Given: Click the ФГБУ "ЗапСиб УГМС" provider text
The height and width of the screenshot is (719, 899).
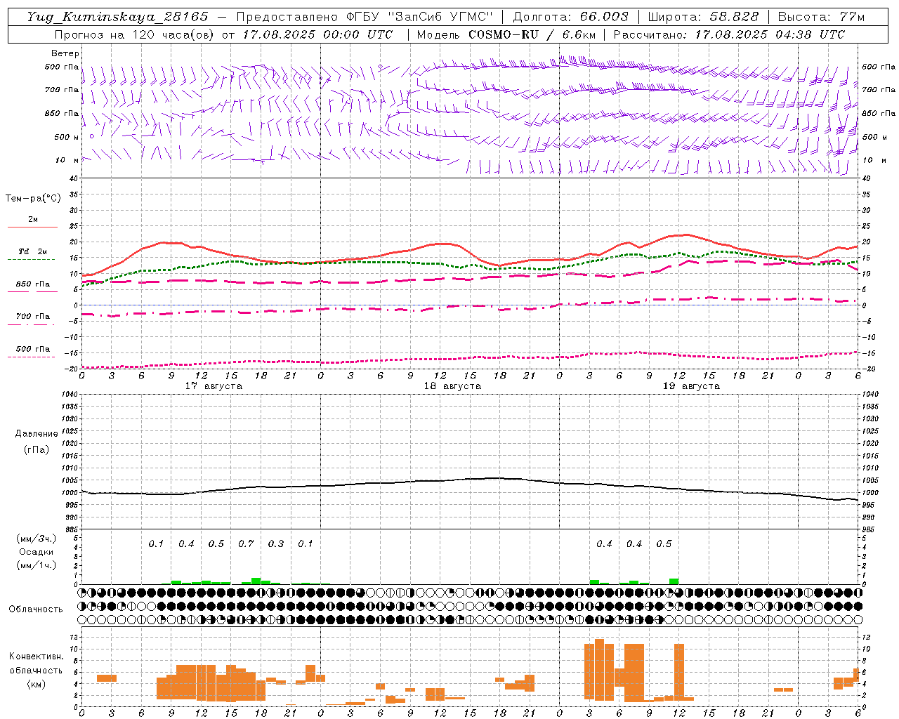Looking at the screenshot, I should coord(420,17).
